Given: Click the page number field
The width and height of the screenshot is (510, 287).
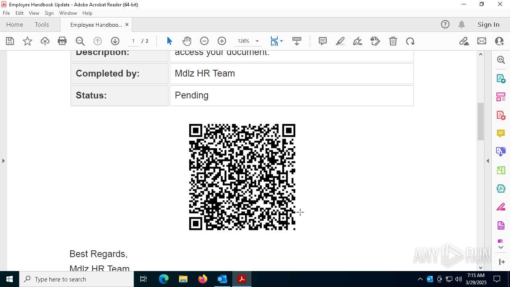Looking at the screenshot, I should click(x=133, y=41).
